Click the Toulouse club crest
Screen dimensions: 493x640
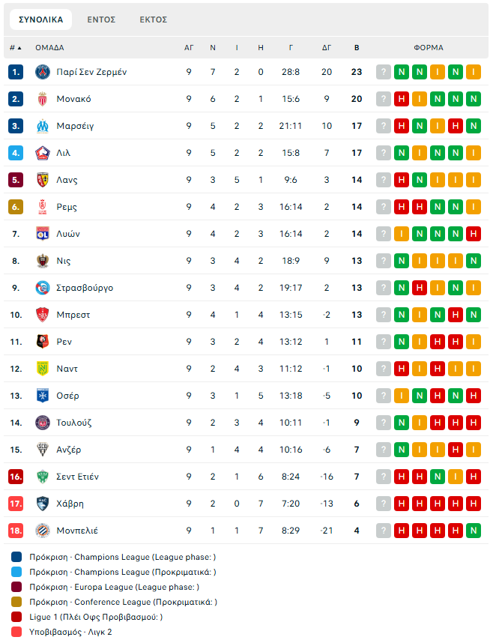(42, 423)
